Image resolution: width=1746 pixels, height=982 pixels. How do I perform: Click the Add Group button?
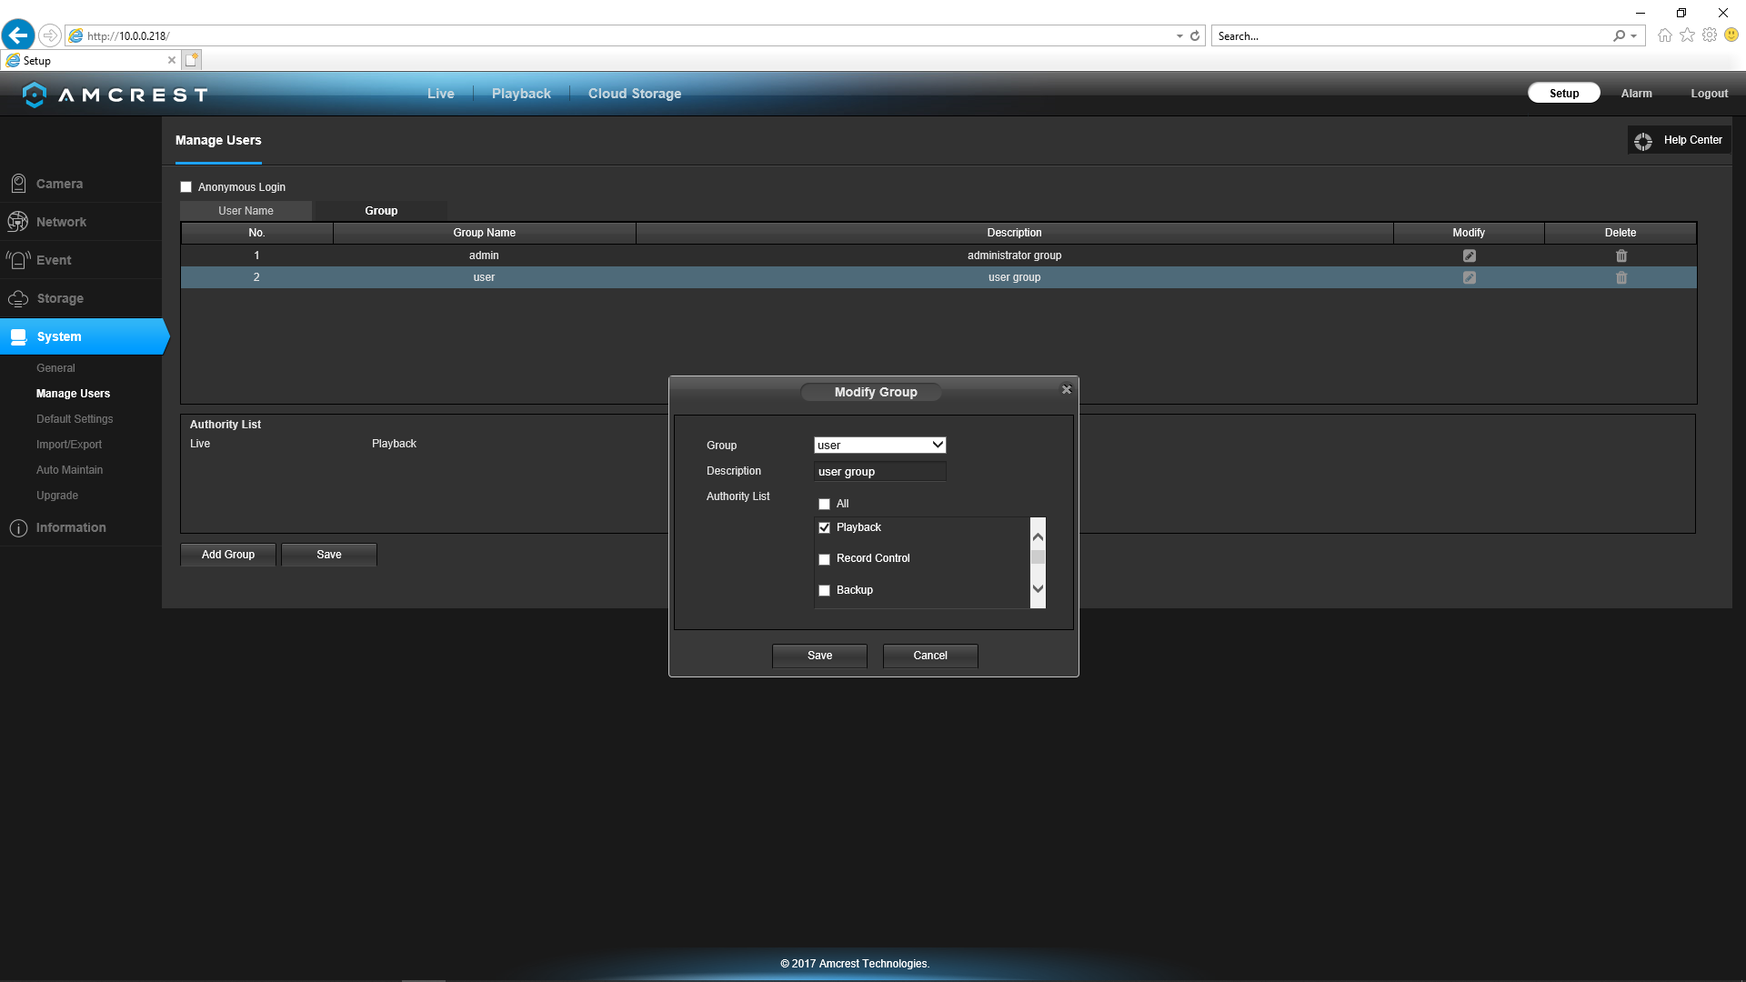click(228, 555)
